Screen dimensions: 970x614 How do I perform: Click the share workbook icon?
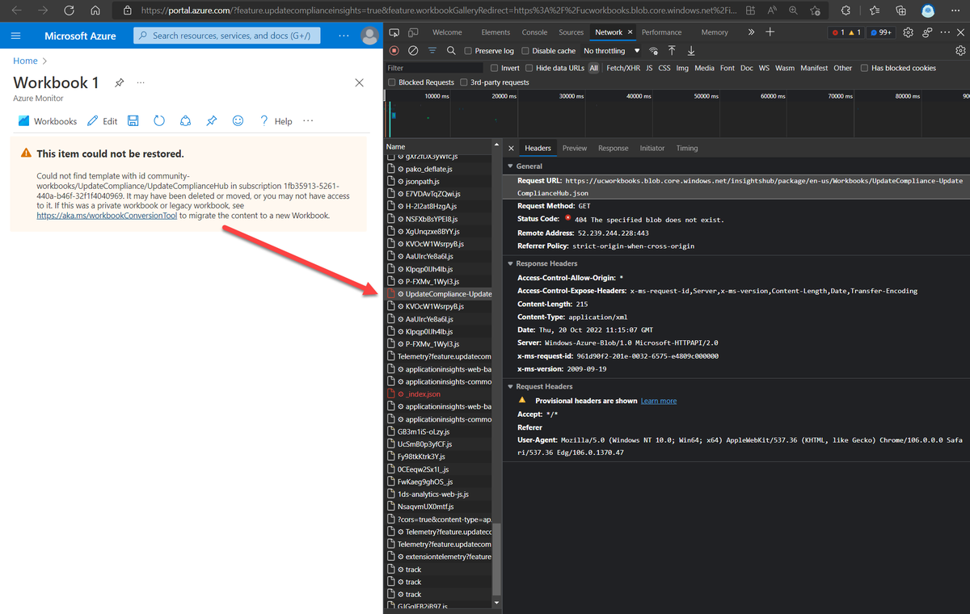[x=185, y=121]
